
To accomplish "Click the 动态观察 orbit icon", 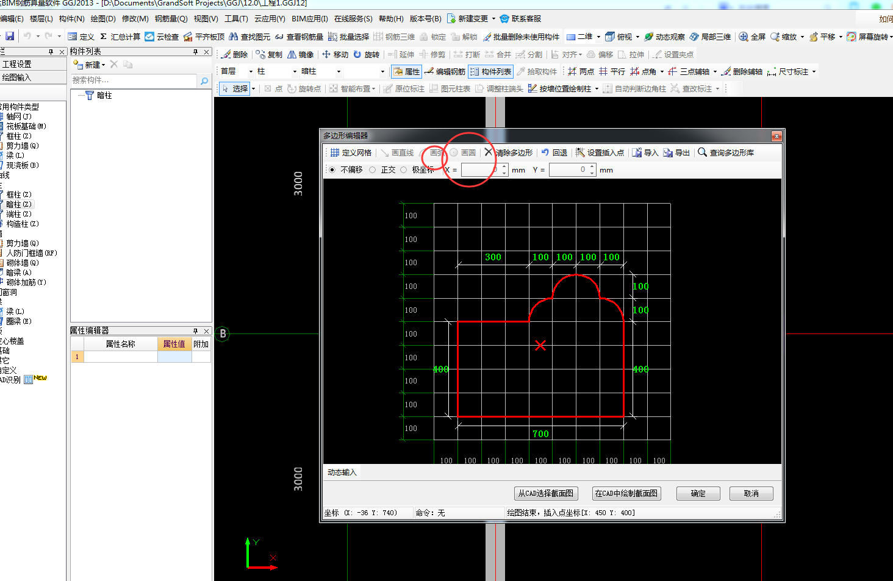I will (649, 37).
